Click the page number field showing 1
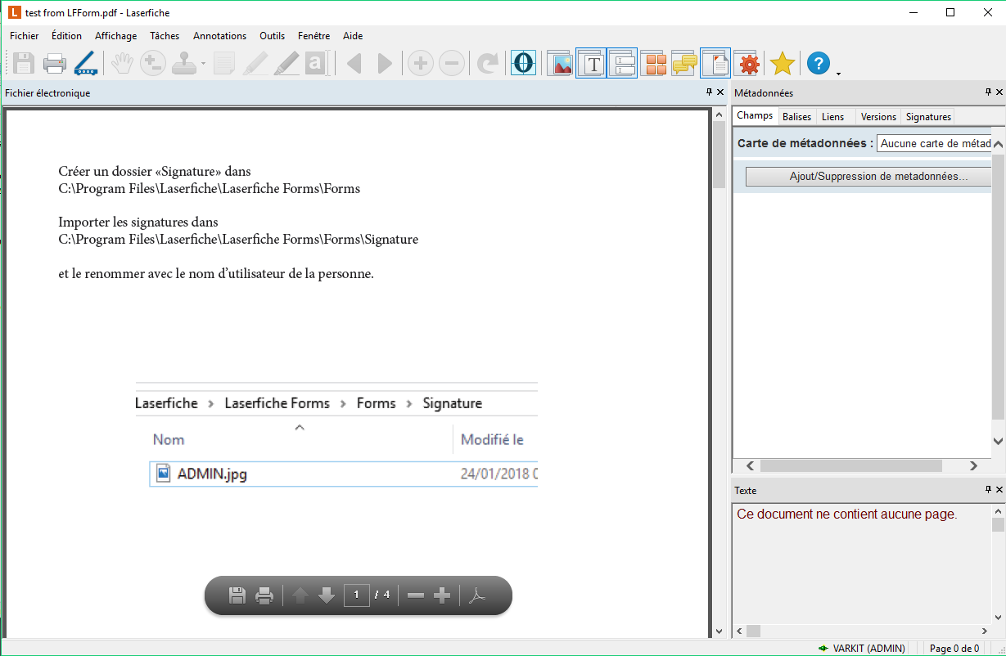This screenshot has width=1006, height=656. pos(357,595)
